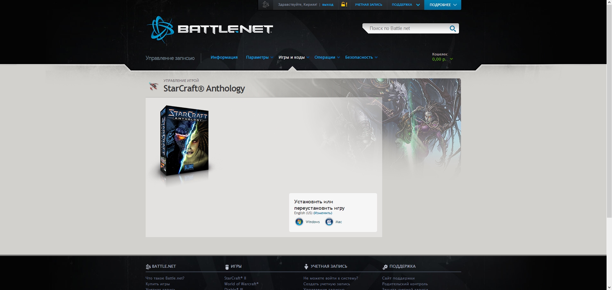Click the page scrollbar down arrow
This screenshot has width=612, height=290.
[609, 287]
